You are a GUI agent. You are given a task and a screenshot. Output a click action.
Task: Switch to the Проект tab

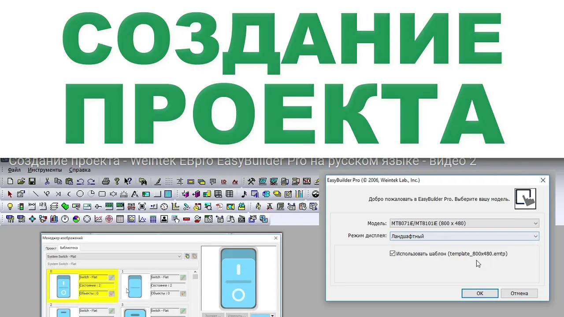[x=51, y=248]
